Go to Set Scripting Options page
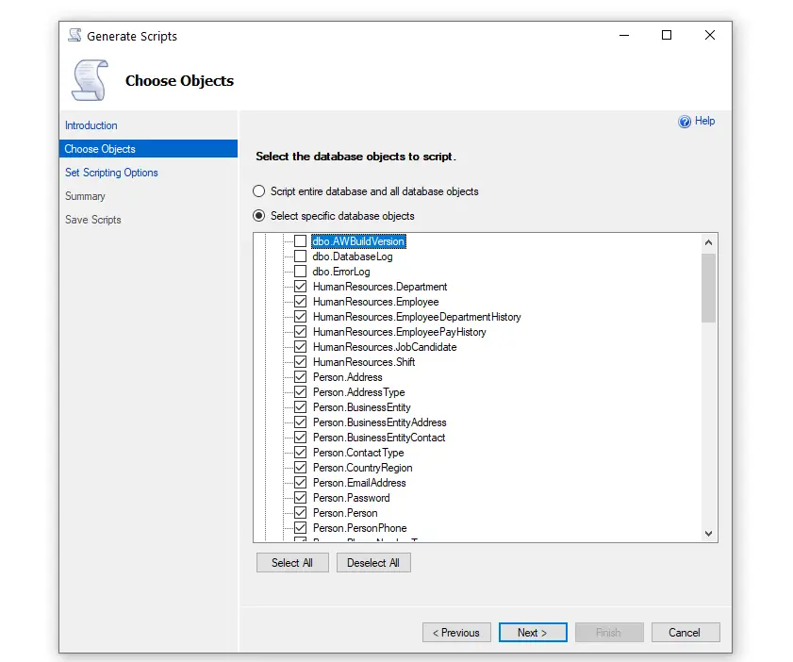Viewport: 793px width, 662px height. coord(111,173)
